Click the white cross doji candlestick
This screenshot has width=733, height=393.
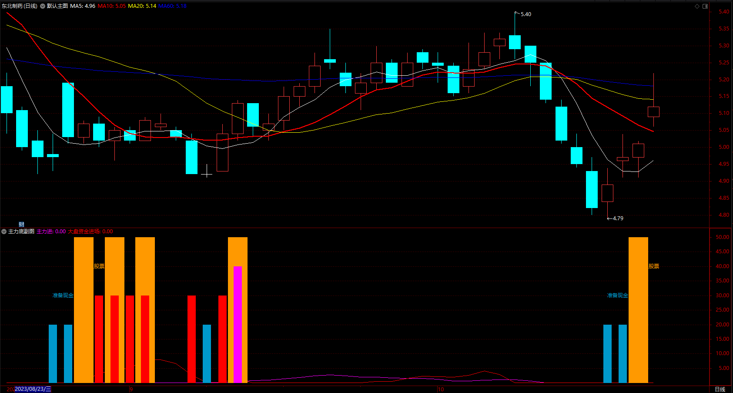pos(207,174)
